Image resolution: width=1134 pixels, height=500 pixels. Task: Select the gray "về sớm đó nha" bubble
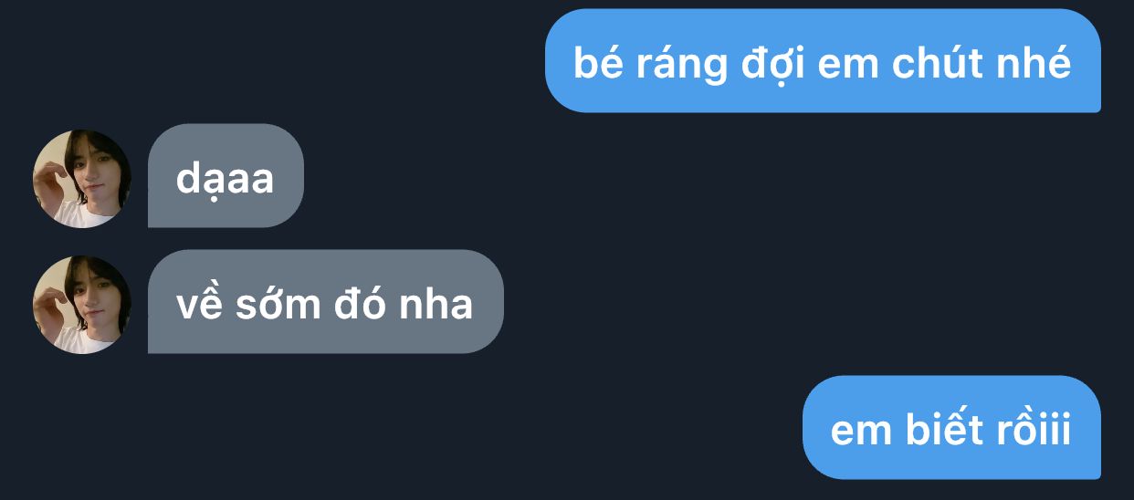click(325, 301)
